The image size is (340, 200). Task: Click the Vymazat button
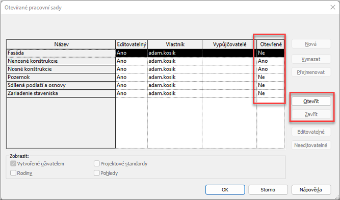(311, 59)
